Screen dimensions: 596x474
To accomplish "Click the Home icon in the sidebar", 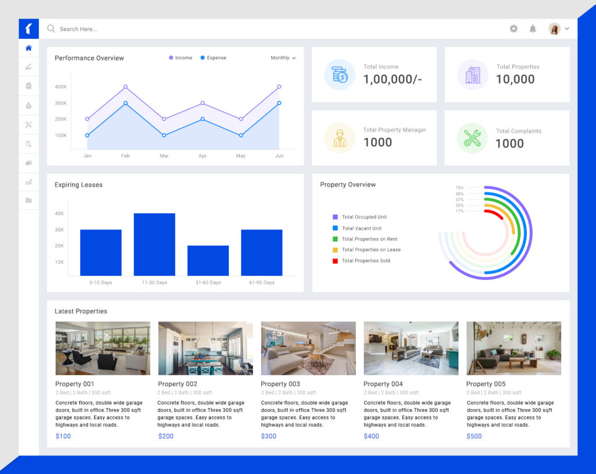I will tap(29, 48).
